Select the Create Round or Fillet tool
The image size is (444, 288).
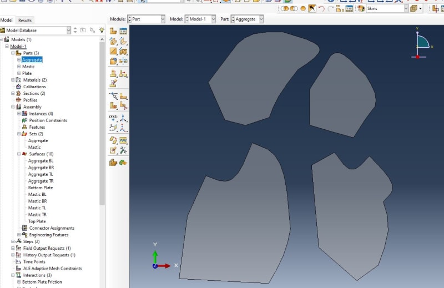(113, 61)
